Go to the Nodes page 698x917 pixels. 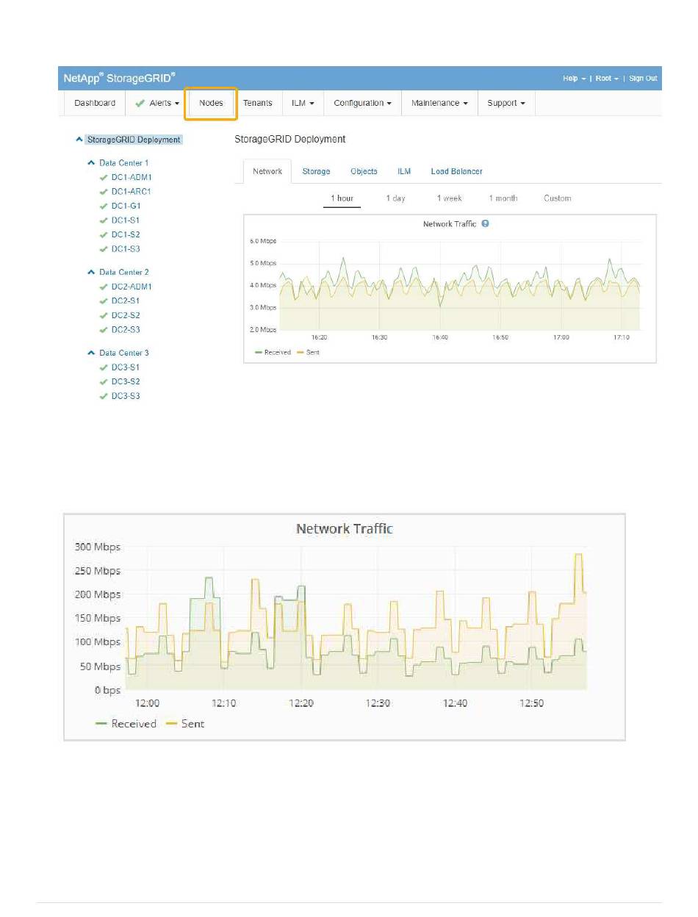pyautogui.click(x=211, y=104)
